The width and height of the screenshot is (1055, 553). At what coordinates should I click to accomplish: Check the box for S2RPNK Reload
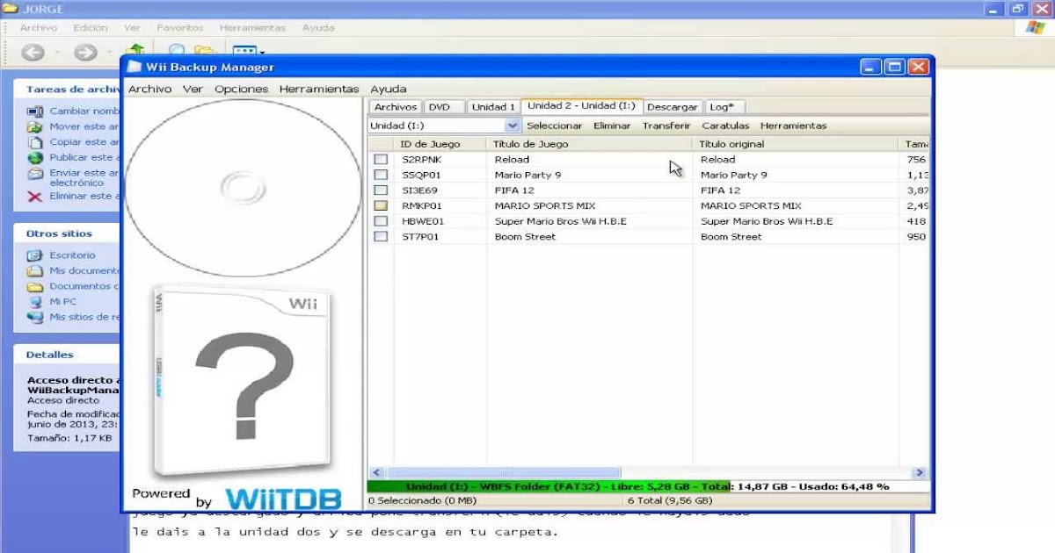381,160
